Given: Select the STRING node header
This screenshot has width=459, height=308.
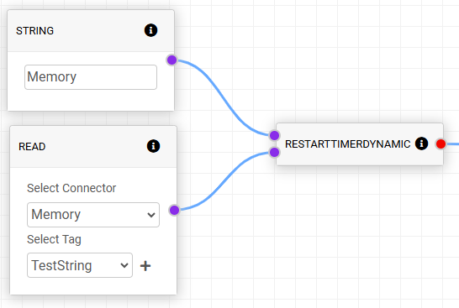Looking at the screenshot, I should point(91,31).
